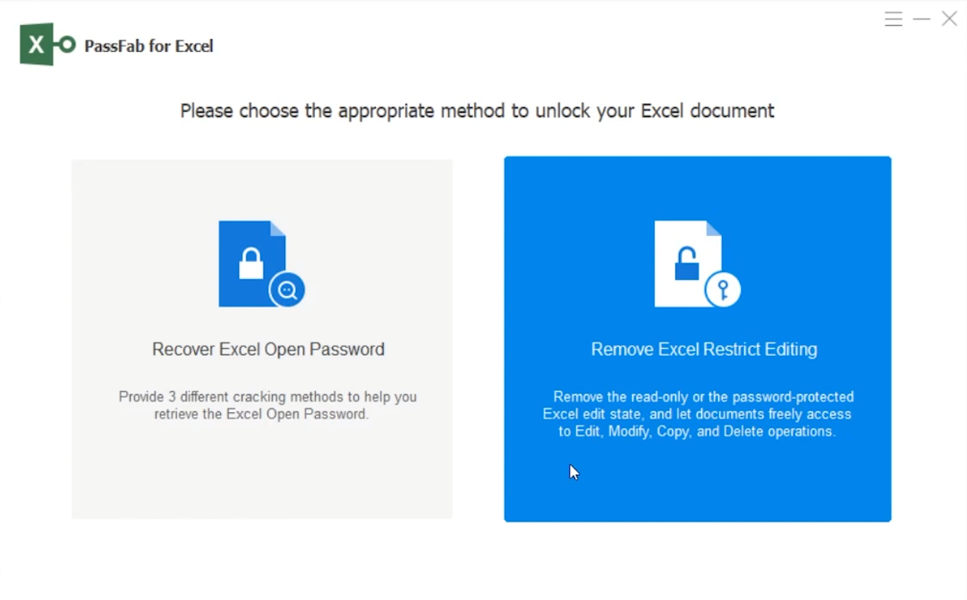Click the key shape beside the logo X

65,45
